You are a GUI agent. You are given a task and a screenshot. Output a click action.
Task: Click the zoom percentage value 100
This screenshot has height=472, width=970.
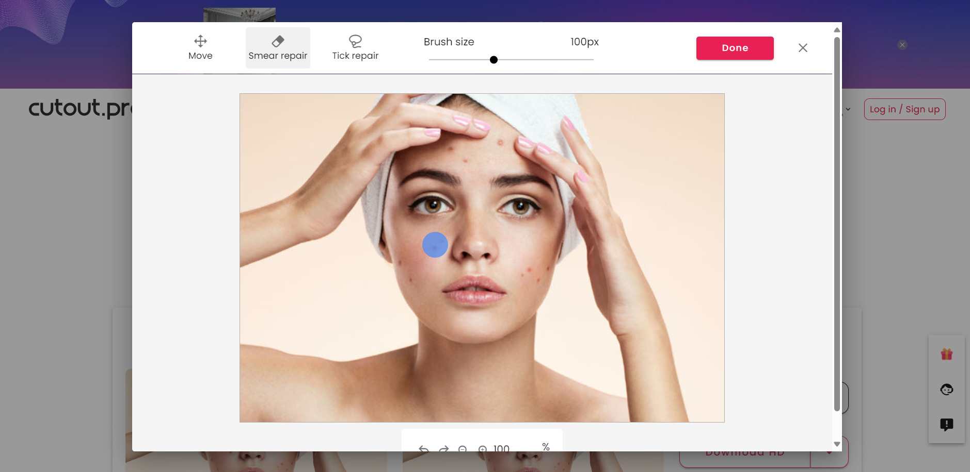[501, 448]
